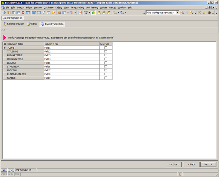Click the green plus toolbar icon
The width and height of the screenshot is (219, 177).
[44, 13]
